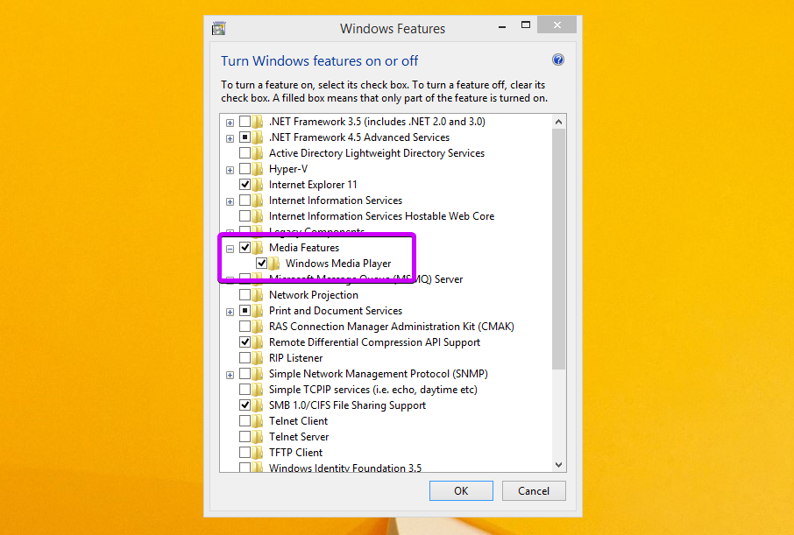Uncheck Remote Differential Compression API Support
Screen dimensions: 794x535
tap(245, 342)
